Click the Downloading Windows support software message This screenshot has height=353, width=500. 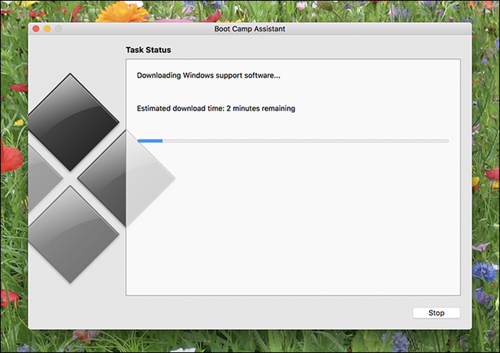(x=208, y=75)
